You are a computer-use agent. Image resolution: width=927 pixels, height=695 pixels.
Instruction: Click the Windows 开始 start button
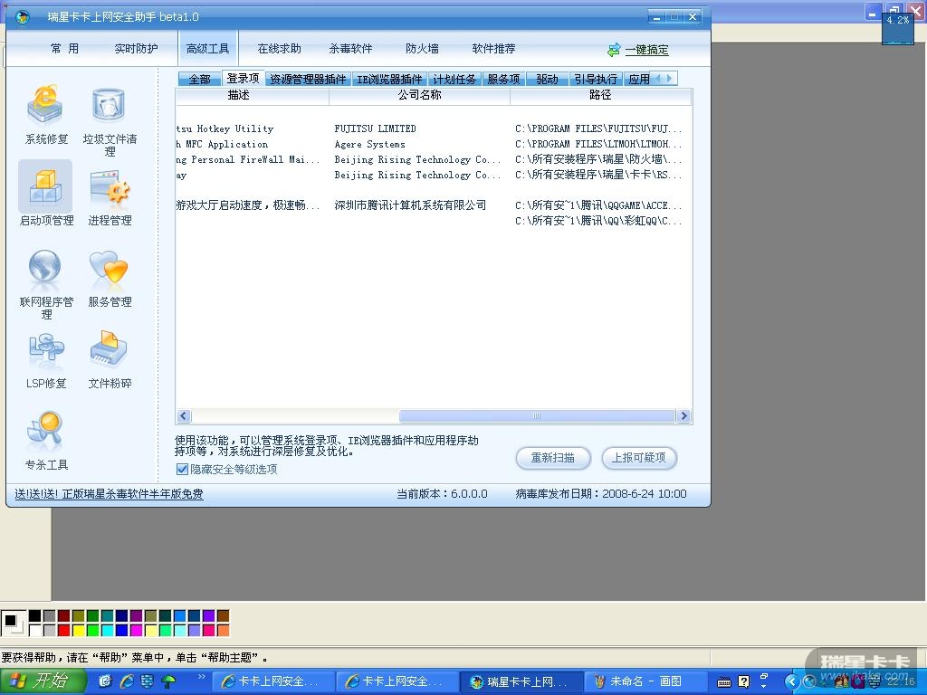coord(42,681)
